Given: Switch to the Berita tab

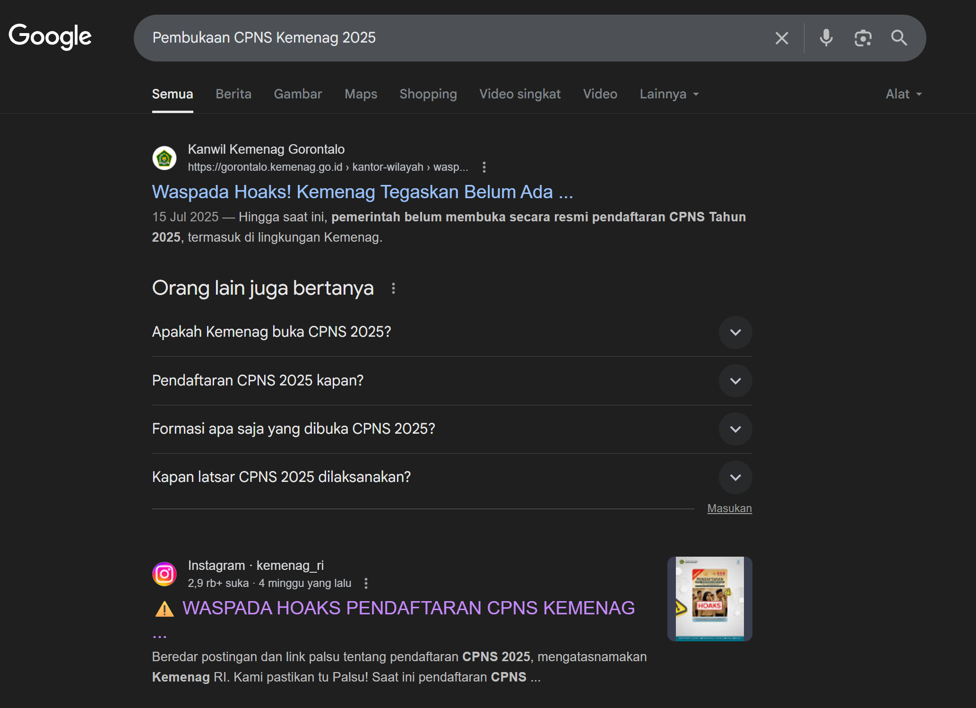Looking at the screenshot, I should pos(233,94).
